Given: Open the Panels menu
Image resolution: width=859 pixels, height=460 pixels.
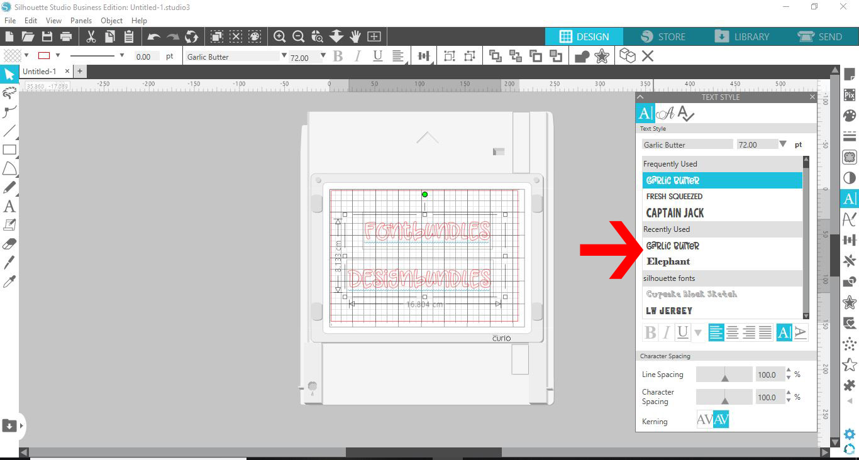Looking at the screenshot, I should point(81,21).
